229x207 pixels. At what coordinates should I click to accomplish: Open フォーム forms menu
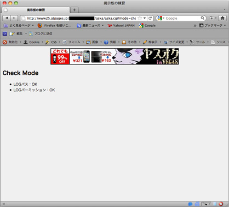[73, 42]
